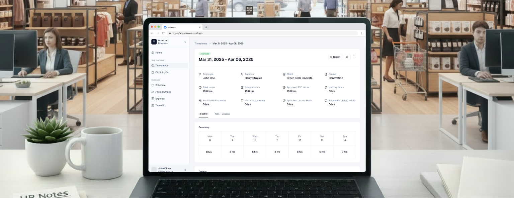Open the three-dot more options menu
This screenshot has height=198, width=514.
pyautogui.click(x=354, y=57)
